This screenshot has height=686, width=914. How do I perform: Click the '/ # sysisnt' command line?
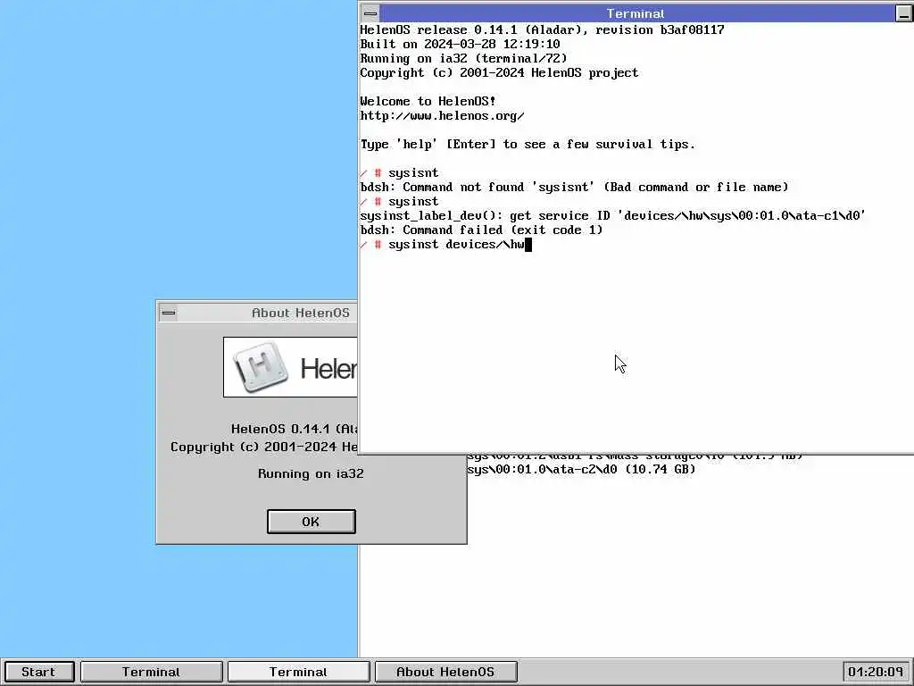pyautogui.click(x=399, y=172)
